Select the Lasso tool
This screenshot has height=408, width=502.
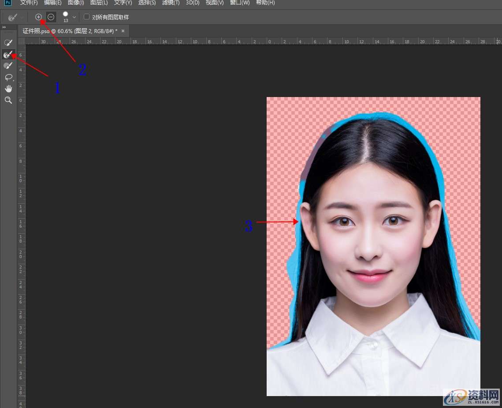pos(8,77)
